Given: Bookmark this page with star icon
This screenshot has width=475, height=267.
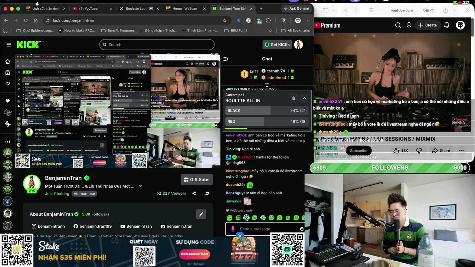Looking at the screenshot, I should pyautogui.click(x=225, y=20).
